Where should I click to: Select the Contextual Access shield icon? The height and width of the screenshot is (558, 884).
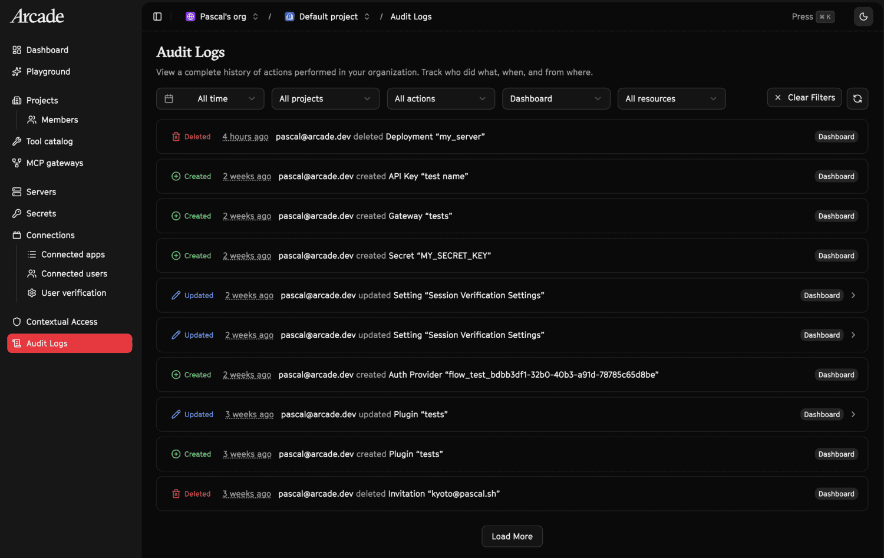16,322
